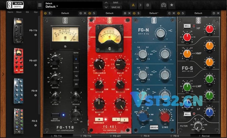
Task: Toggle power for FG-401 module
Action: point(90,13)
